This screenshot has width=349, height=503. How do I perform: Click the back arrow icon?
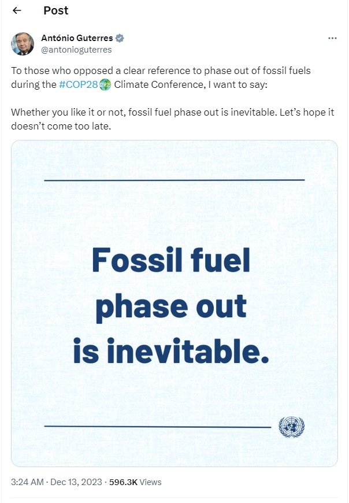[17, 10]
